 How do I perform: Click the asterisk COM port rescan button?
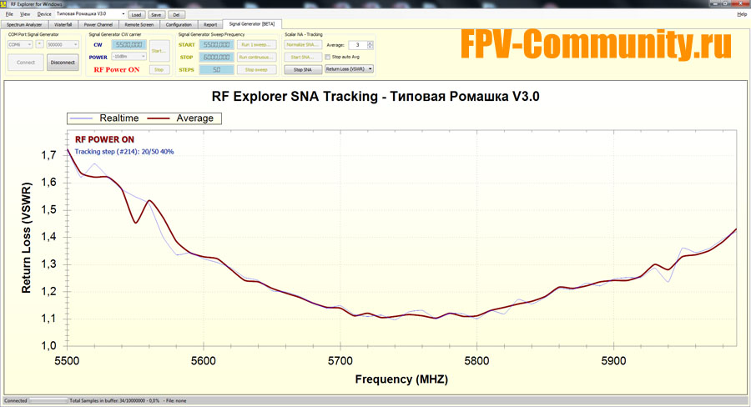(x=40, y=44)
